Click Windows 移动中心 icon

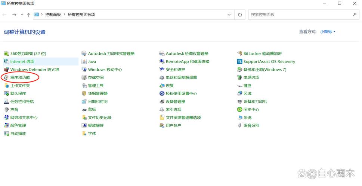coord(84,70)
